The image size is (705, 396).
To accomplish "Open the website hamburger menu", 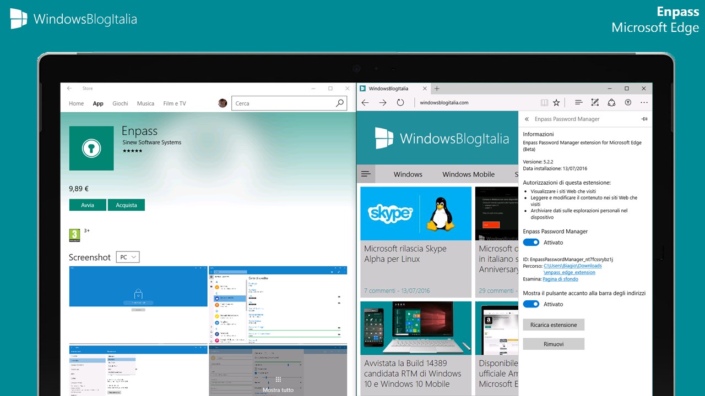I will click(366, 174).
